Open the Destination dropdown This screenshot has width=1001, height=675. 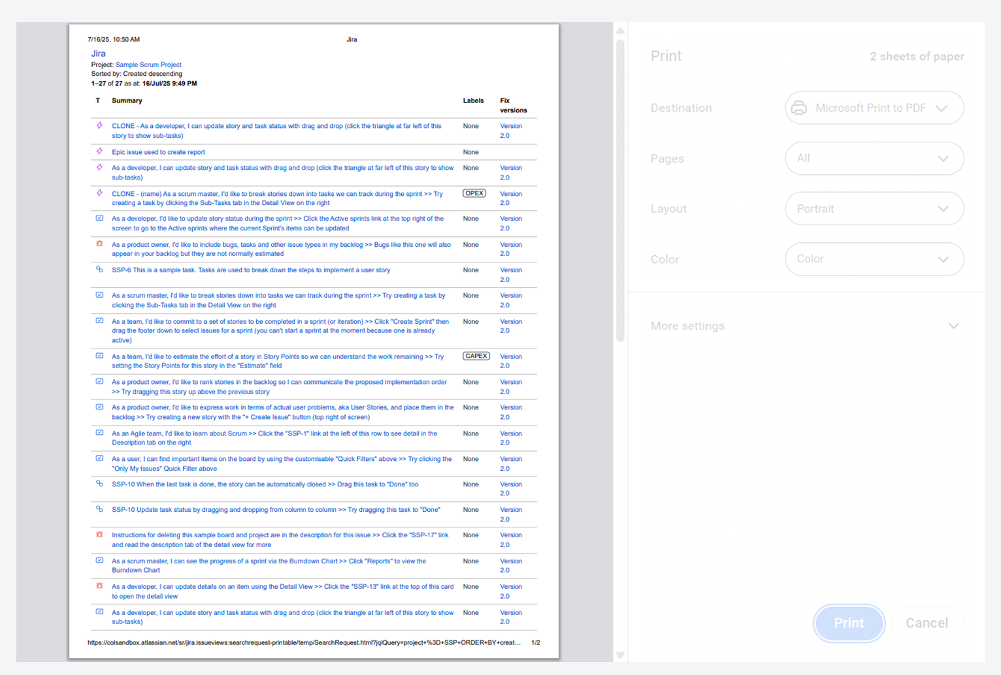[874, 108]
